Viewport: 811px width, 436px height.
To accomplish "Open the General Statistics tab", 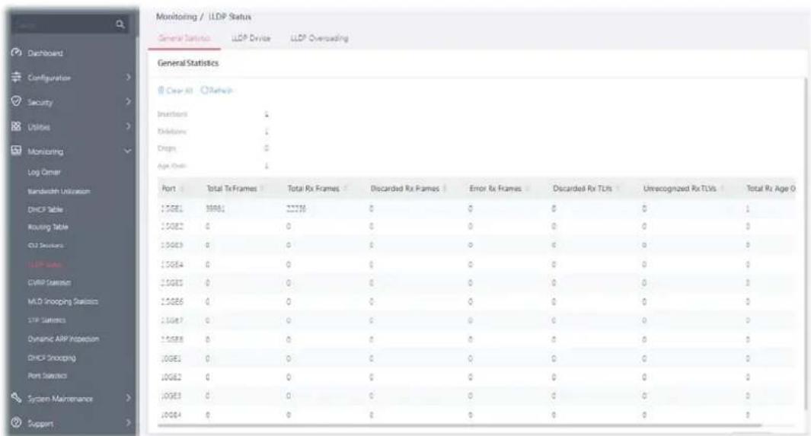I will pyautogui.click(x=184, y=38).
